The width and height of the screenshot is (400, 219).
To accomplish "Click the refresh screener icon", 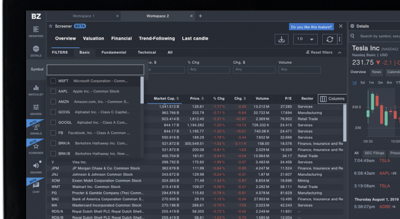I will pyautogui.click(x=329, y=39).
